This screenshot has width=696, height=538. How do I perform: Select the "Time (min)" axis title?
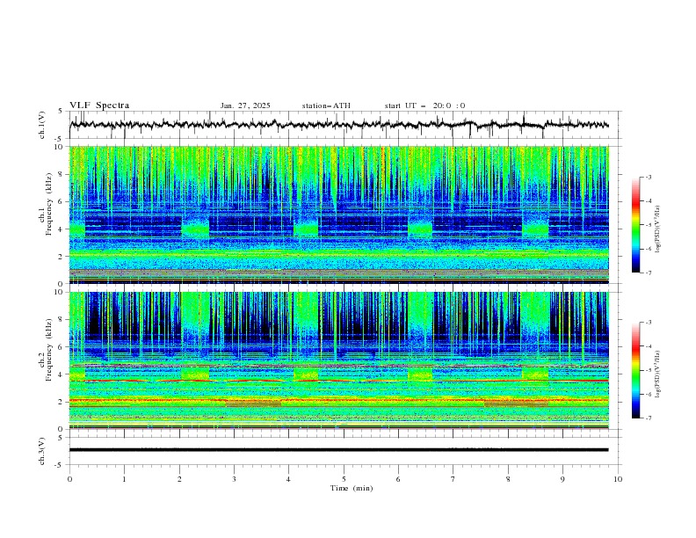click(x=352, y=488)
